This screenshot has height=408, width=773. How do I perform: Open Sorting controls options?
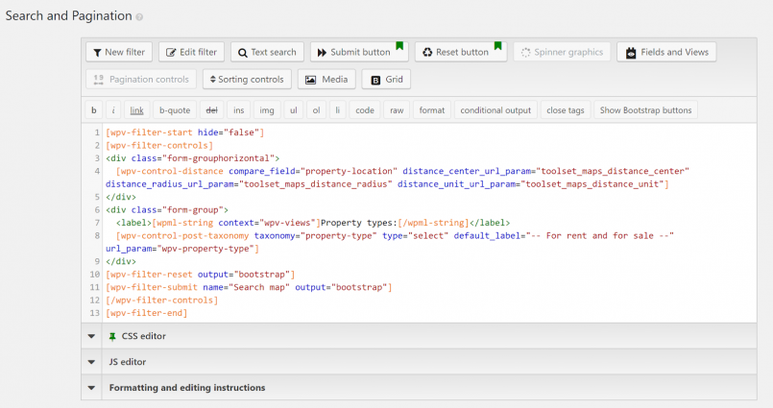pos(247,80)
